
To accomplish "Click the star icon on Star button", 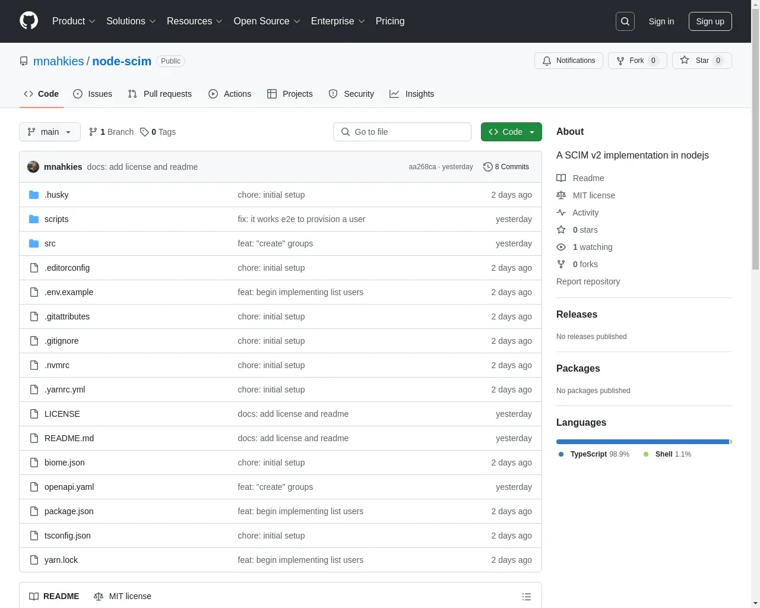I will 685,60.
